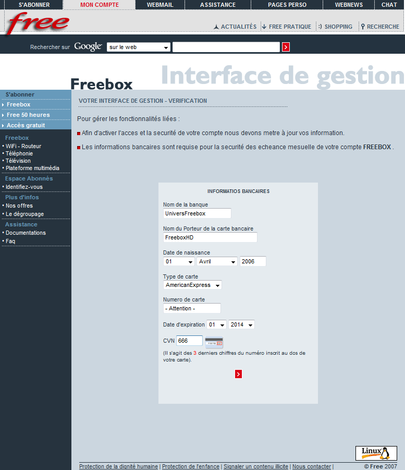Open the CHAT tab
The height and width of the screenshot is (470, 405).
tap(389, 5)
